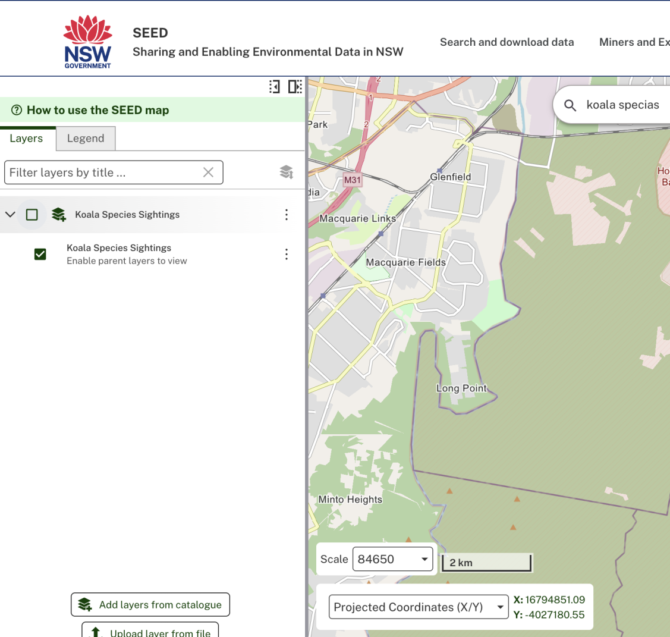Viewport: 670px width, 637px height.
Task: Collapse the side panel with the left-arrow icon
Action: 274,87
